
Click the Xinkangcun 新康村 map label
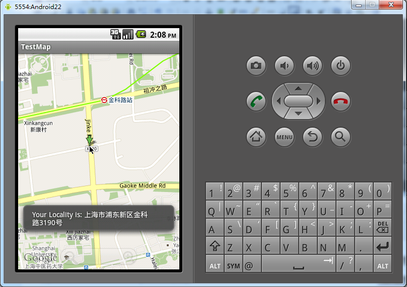pos(38,126)
